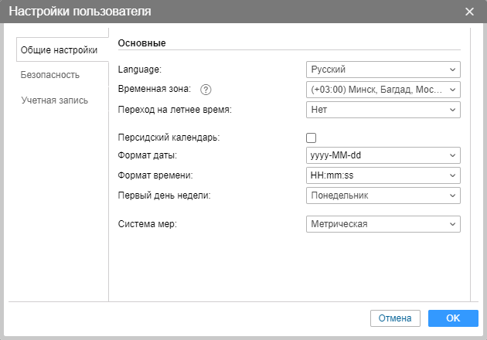Click the Персидский календарь label text
The height and width of the screenshot is (340, 487).
pos(169,138)
